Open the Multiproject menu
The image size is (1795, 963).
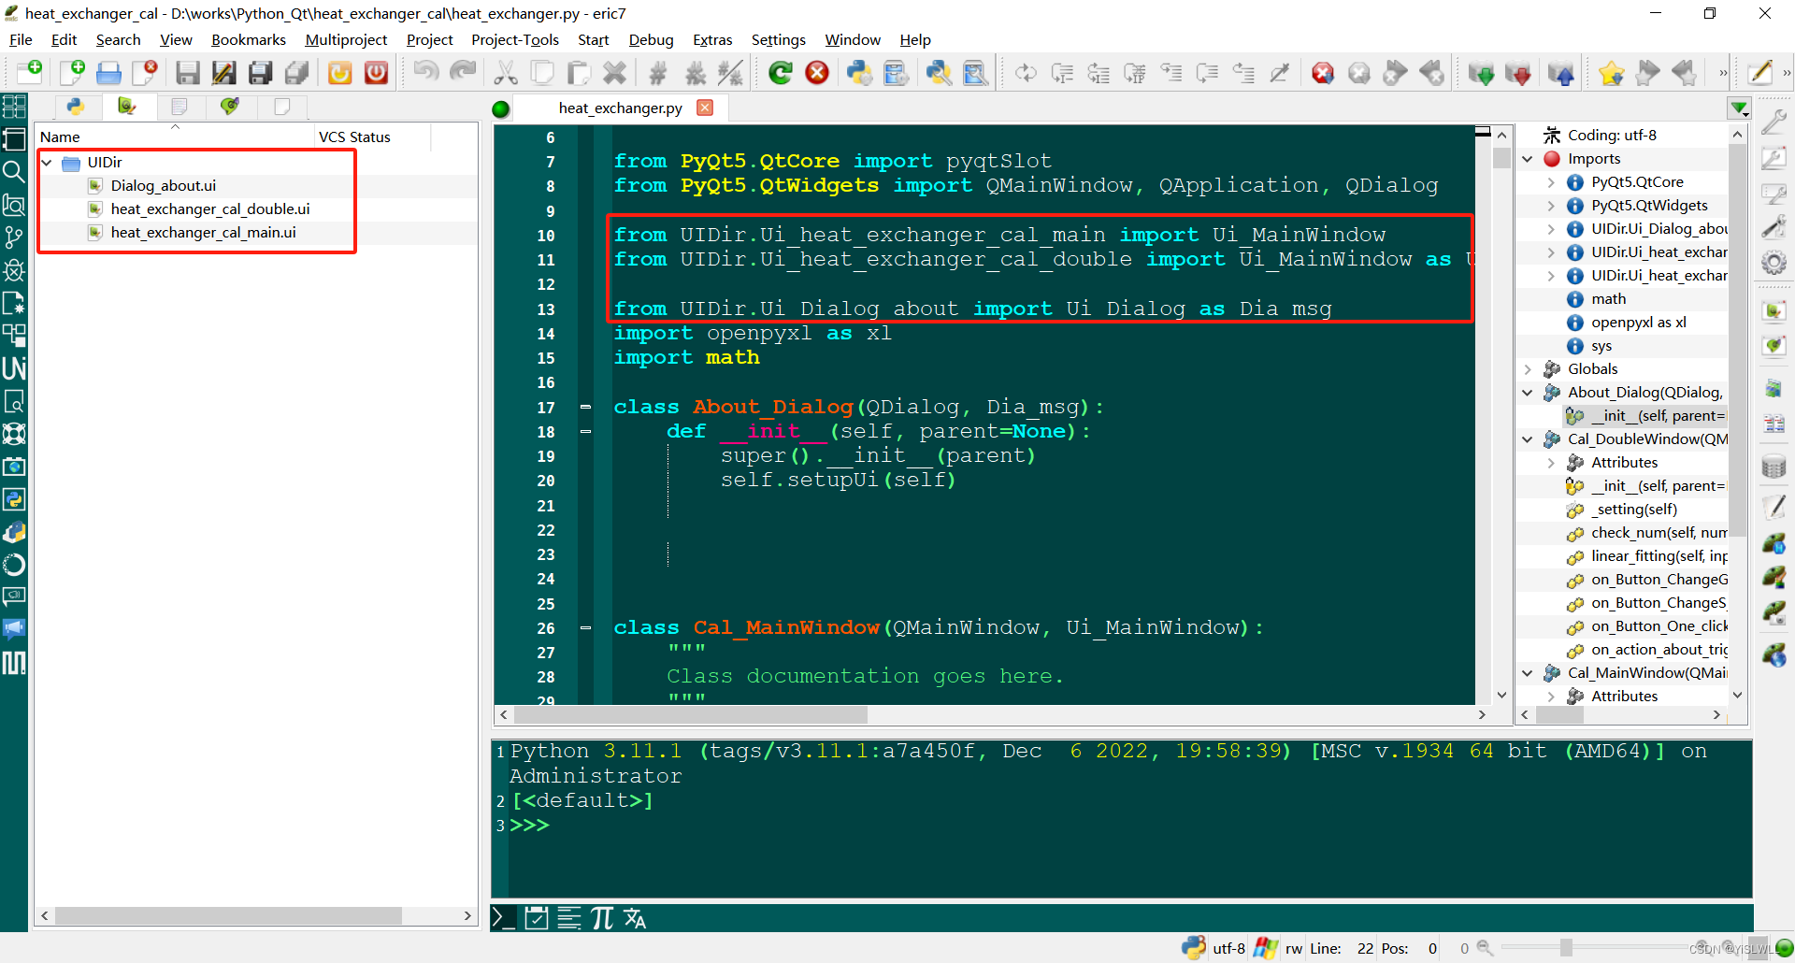[x=346, y=39]
